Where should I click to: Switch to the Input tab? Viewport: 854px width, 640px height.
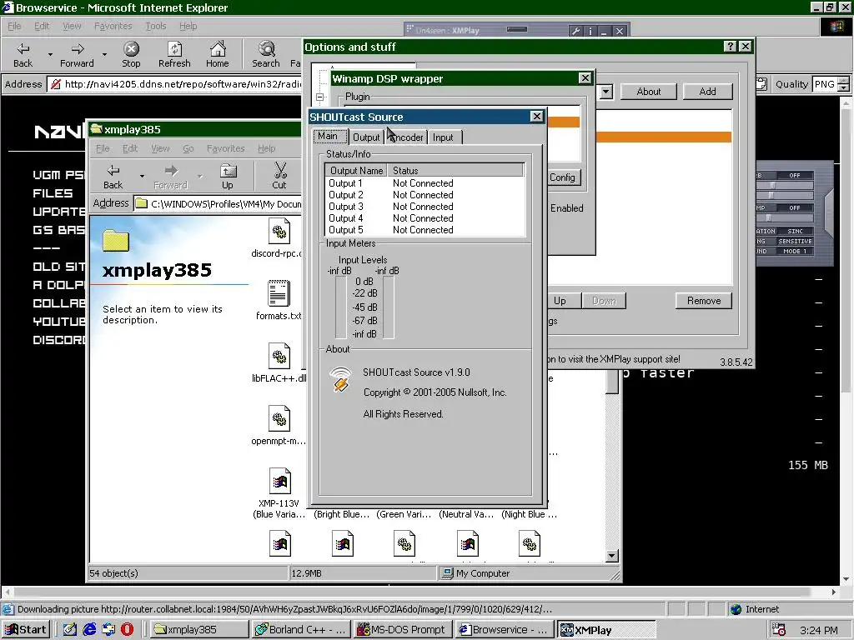pyautogui.click(x=443, y=137)
